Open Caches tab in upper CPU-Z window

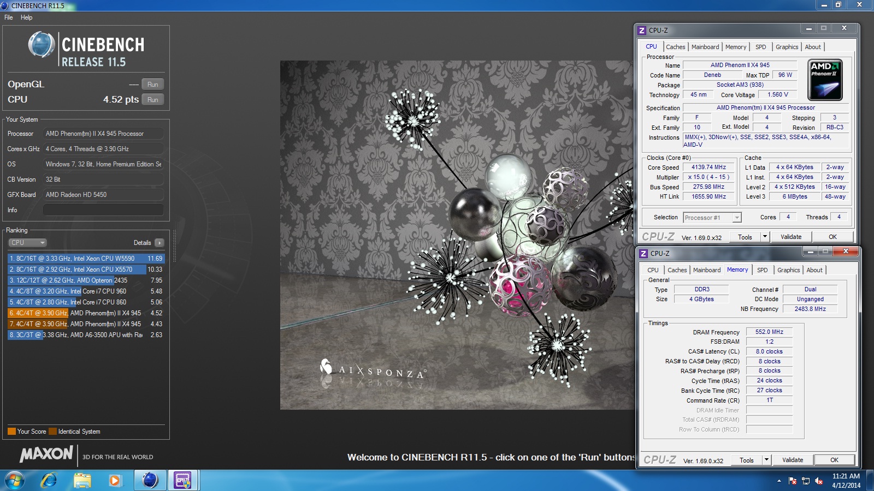coord(676,47)
